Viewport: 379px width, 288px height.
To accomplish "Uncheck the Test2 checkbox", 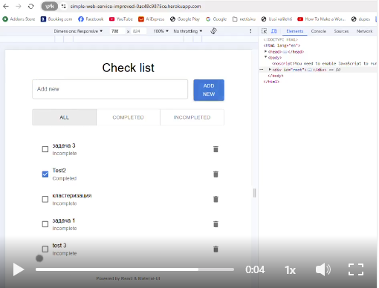I will 45,174.
